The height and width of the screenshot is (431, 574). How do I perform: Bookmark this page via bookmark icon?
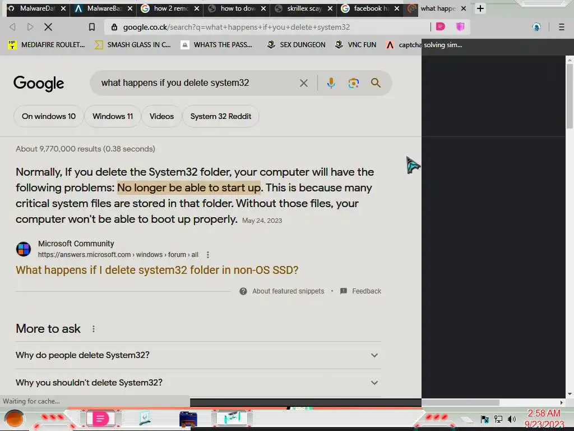92,27
